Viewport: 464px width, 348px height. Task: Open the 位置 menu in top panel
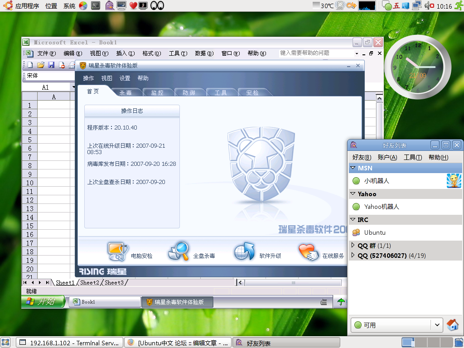pos(51,5)
